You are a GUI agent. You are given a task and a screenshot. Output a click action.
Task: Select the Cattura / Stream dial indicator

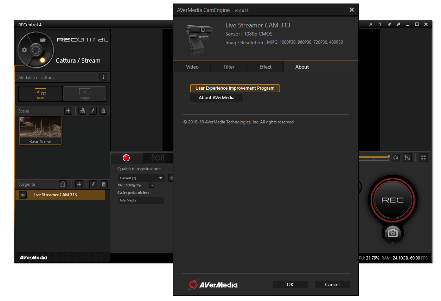pos(43,60)
